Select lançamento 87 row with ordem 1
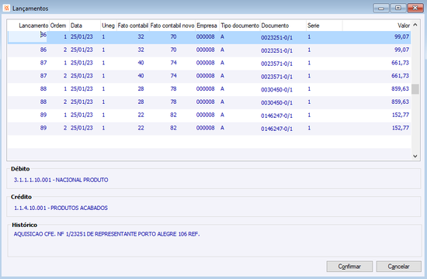427x279 pixels. click(x=209, y=63)
